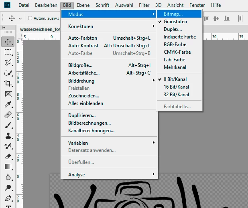Expand the Bilddrehung submenu
The height and width of the screenshot is (208, 248).
coord(108,81)
